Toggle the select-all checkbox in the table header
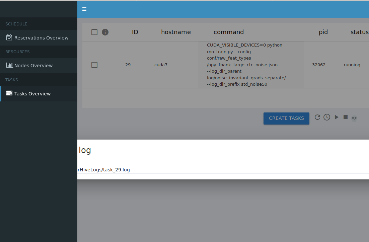The image size is (369, 242). pos(94,32)
